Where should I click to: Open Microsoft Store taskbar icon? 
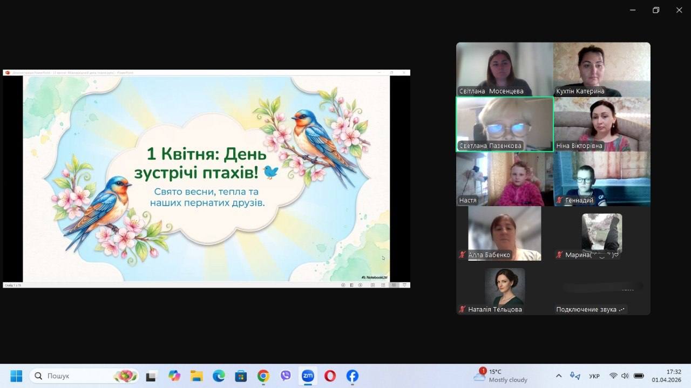(241, 376)
